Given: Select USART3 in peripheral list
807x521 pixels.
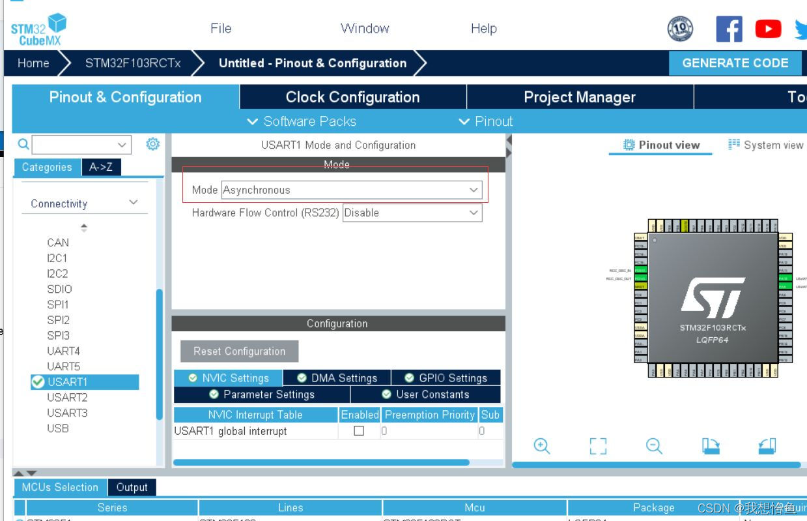Looking at the screenshot, I should (67, 413).
